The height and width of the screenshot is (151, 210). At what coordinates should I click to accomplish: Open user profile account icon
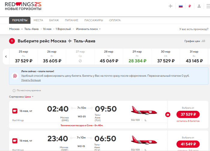pyautogui.click(x=199, y=6)
